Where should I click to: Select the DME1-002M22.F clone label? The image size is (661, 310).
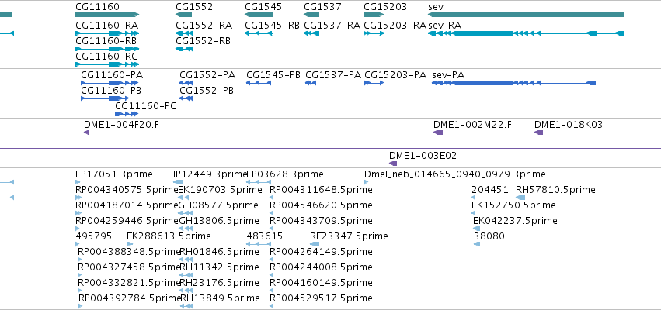(472, 125)
